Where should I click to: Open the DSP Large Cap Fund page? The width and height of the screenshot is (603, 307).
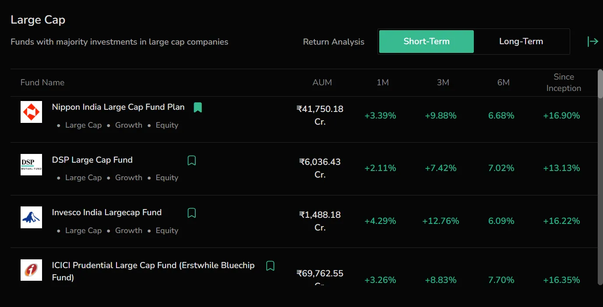tap(92, 160)
